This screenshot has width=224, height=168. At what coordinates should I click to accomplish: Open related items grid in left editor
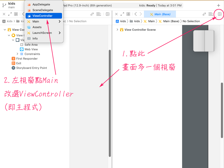tap(16, 14)
